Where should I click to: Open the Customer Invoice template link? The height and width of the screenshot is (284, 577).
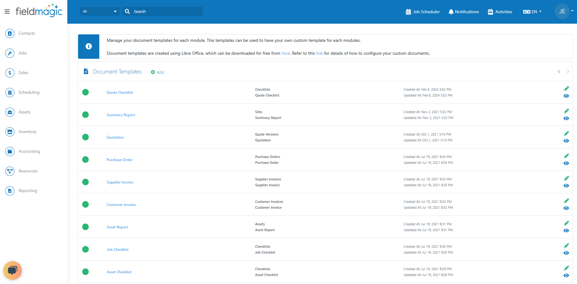[x=121, y=205]
